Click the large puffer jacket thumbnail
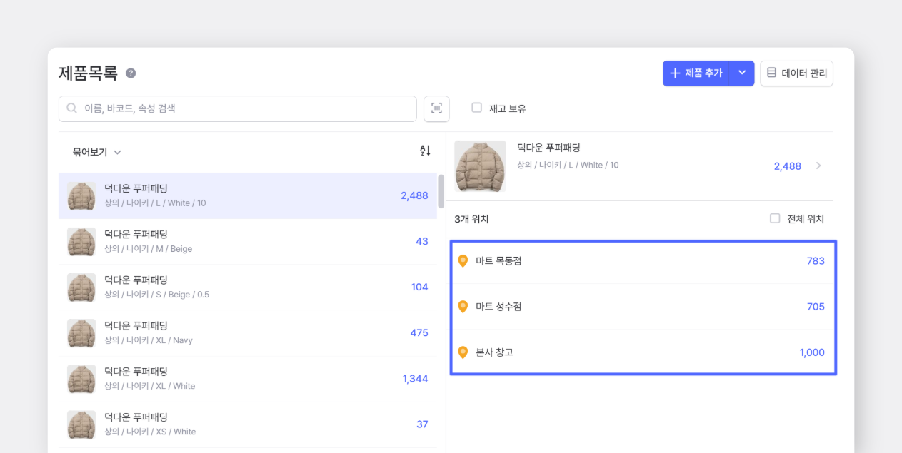 click(x=480, y=166)
